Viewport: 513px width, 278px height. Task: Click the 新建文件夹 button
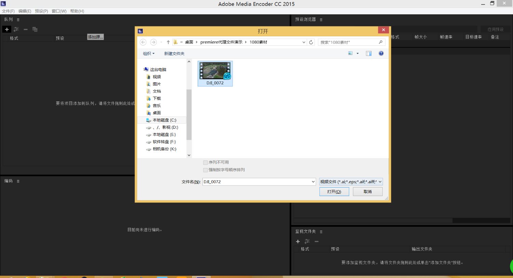tap(174, 54)
